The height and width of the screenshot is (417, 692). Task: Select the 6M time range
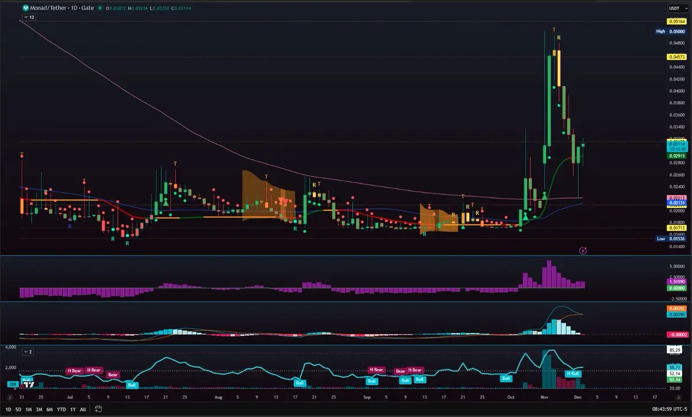pyautogui.click(x=50, y=410)
